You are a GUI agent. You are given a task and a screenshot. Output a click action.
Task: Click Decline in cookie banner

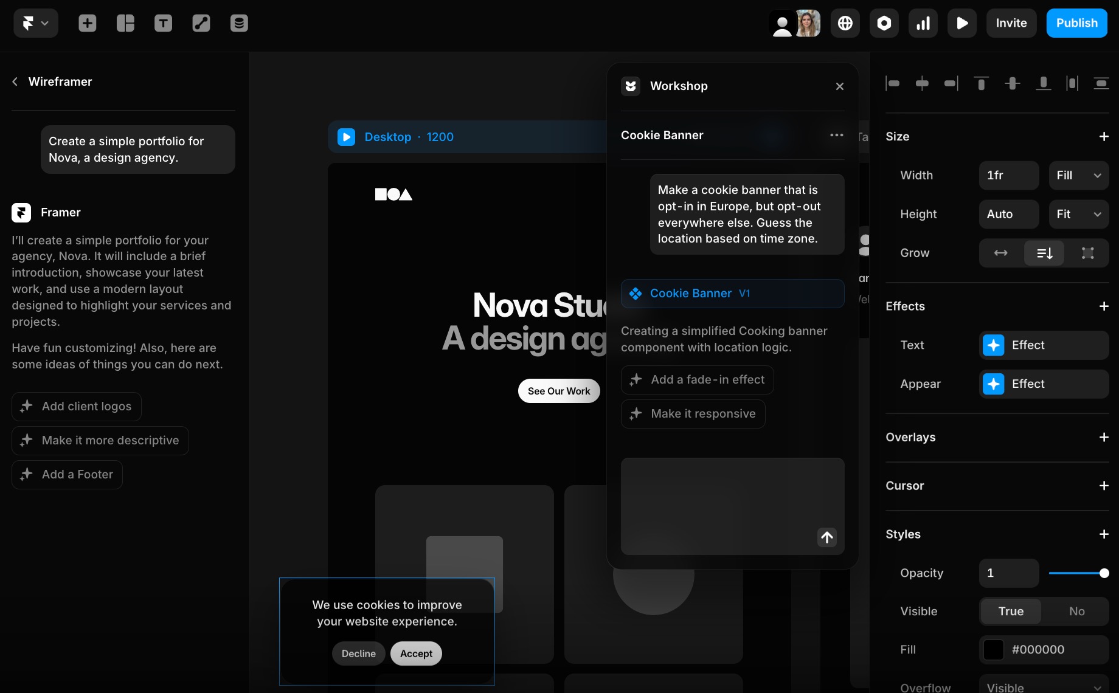tap(359, 653)
